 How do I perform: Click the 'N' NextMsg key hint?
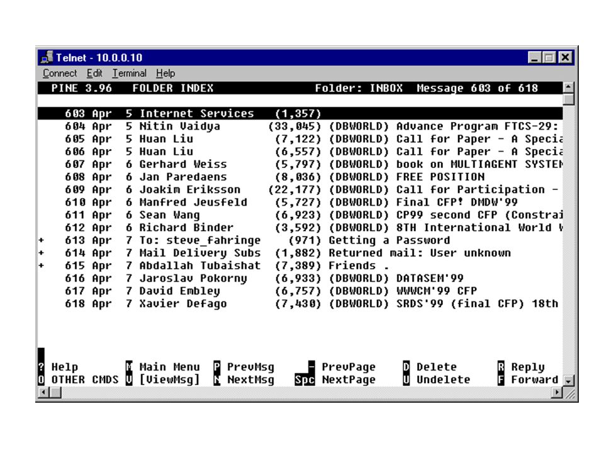pyautogui.click(x=217, y=380)
